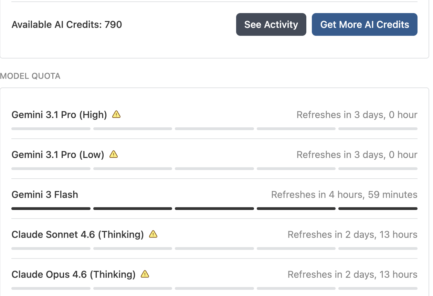Viewport: 433px width, 296px height.
Task: Click the warning icon beside Gemini 3.1 Pro (High)
Action: (116, 114)
